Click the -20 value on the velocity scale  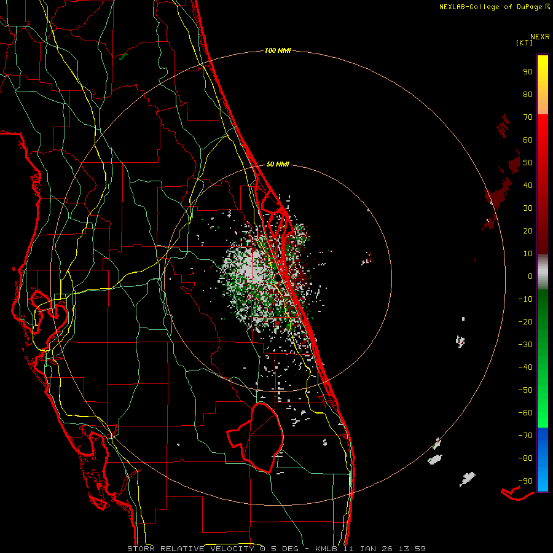(x=525, y=321)
